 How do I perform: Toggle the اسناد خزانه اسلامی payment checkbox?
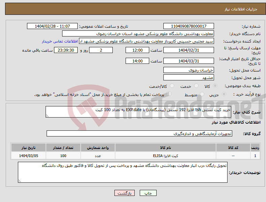pos(169,94)
